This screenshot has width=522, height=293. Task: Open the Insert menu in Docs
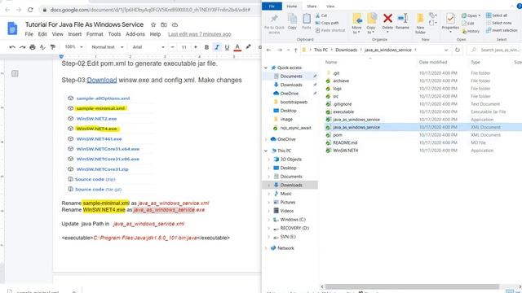coord(74,34)
